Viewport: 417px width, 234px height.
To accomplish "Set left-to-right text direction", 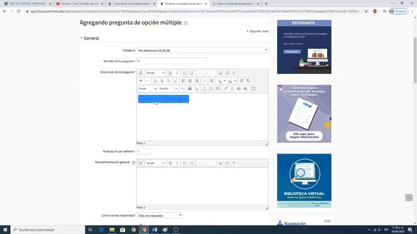I will pyautogui.click(x=241, y=81).
